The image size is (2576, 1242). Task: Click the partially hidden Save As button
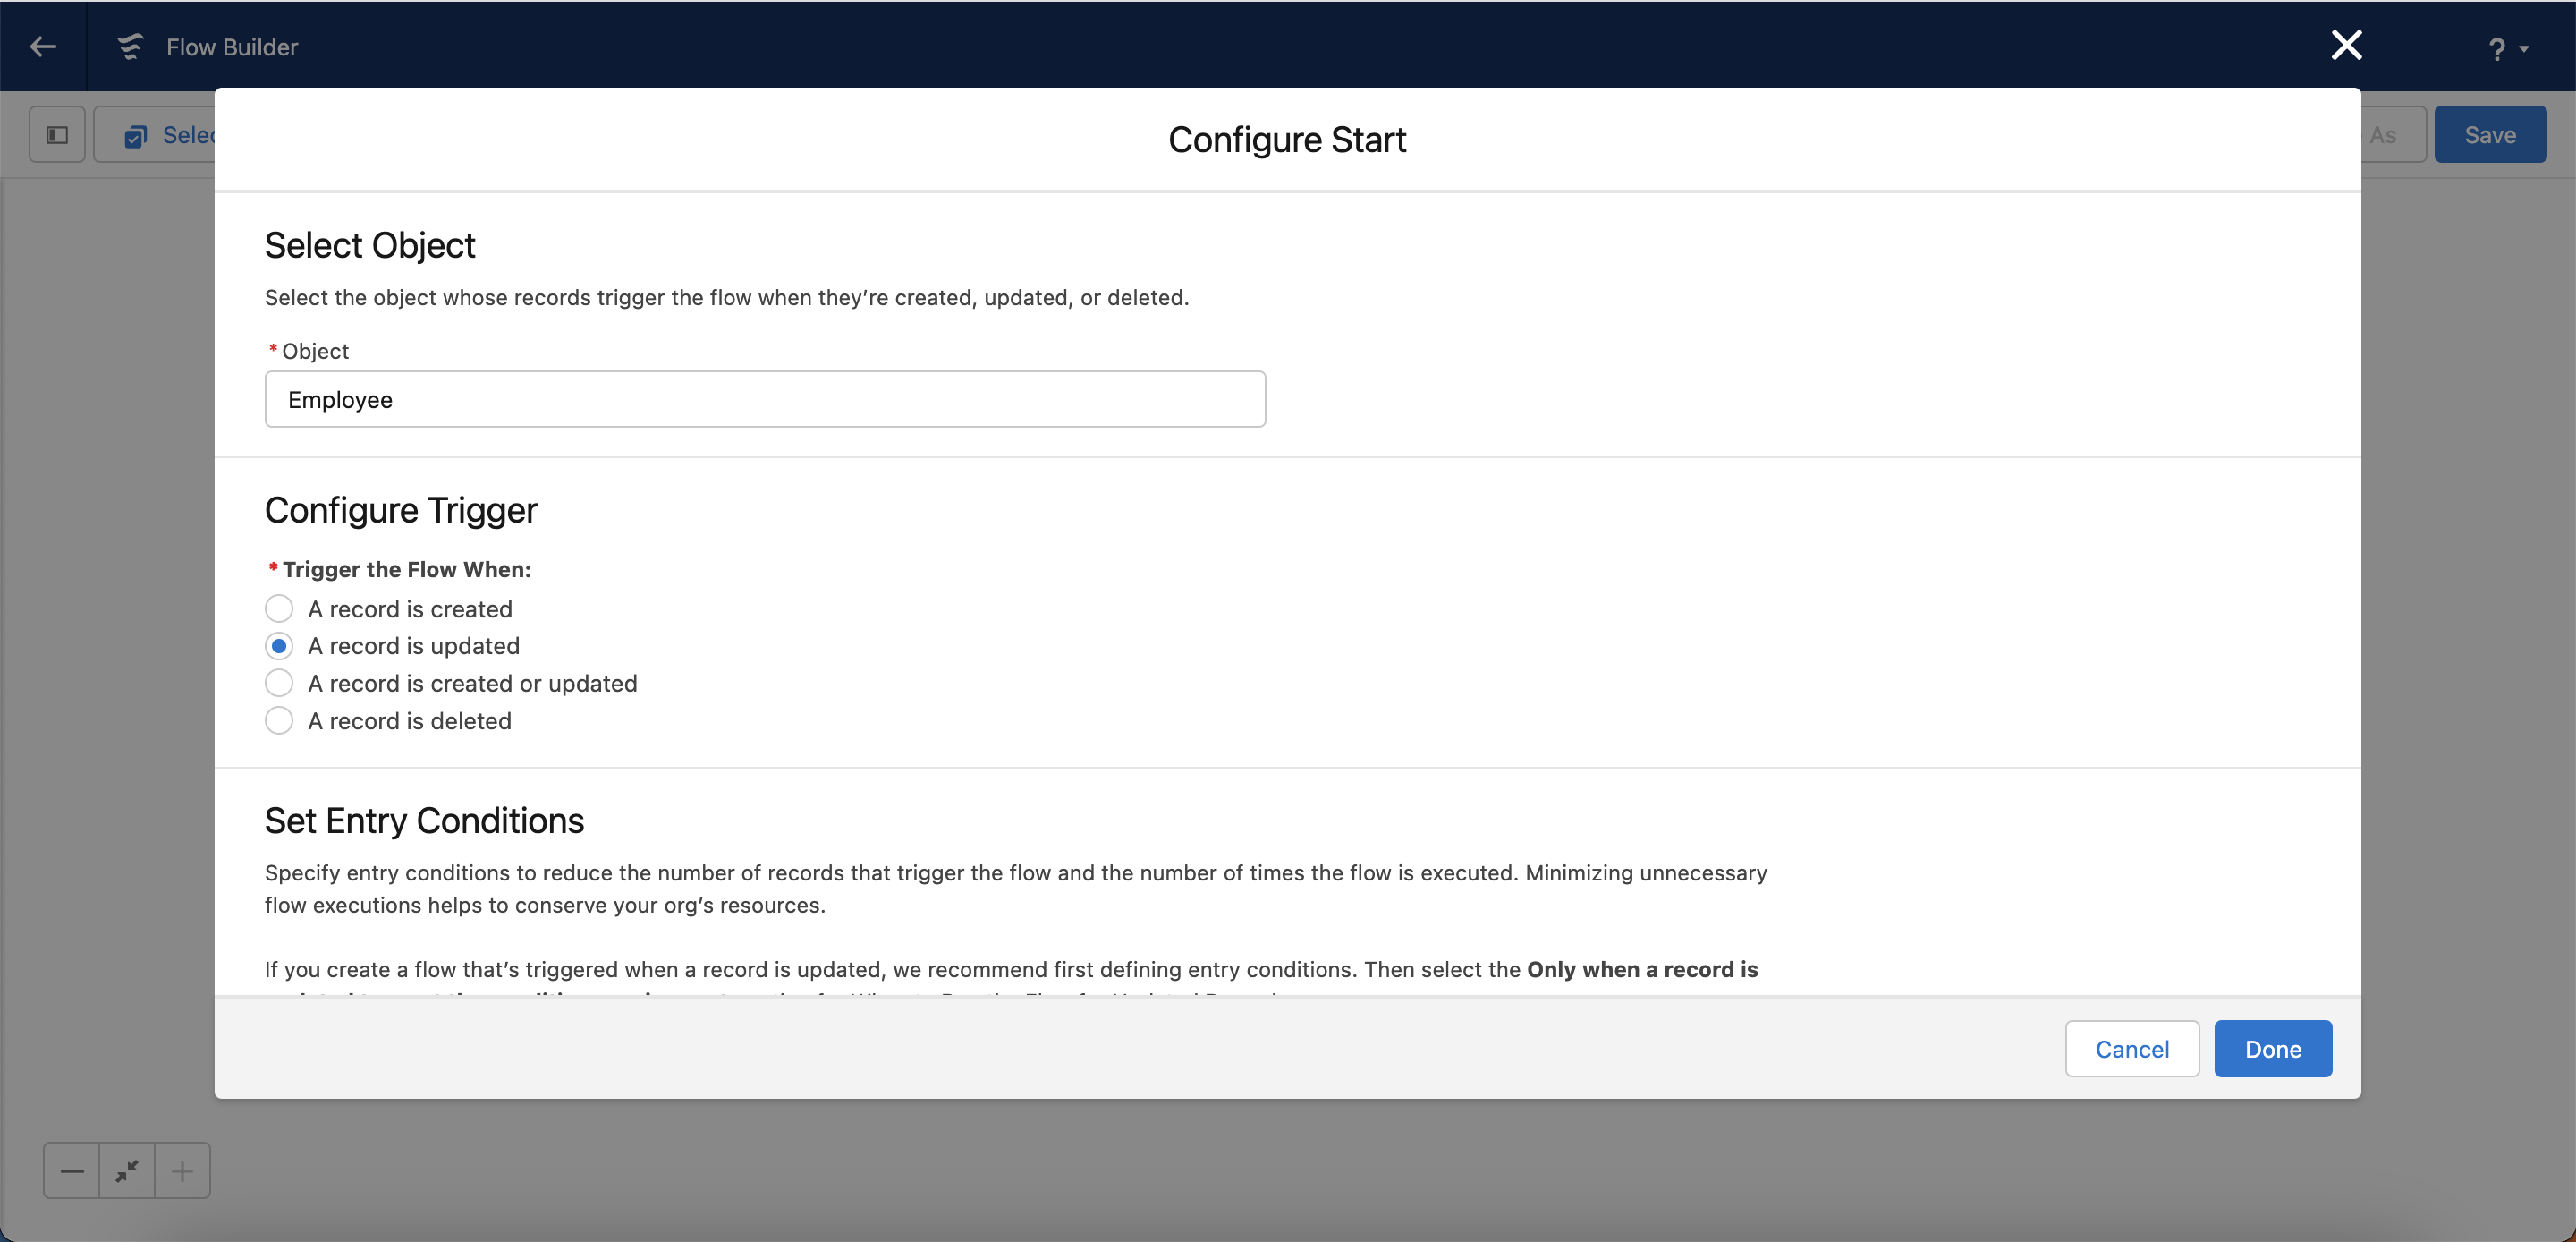coord(2390,134)
